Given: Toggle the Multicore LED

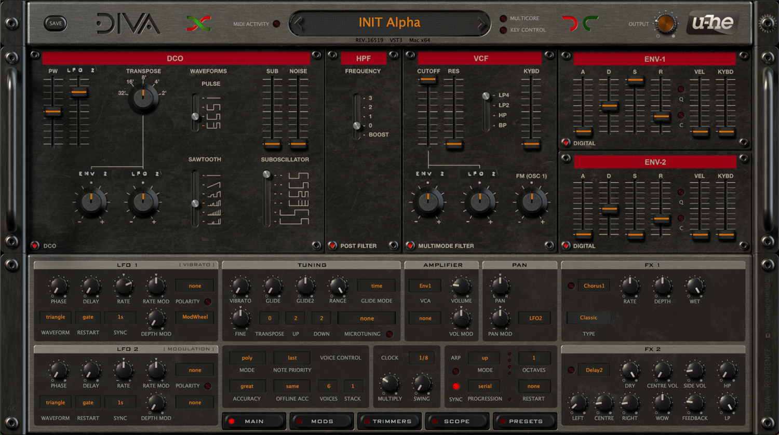Looking at the screenshot, I should [503, 19].
